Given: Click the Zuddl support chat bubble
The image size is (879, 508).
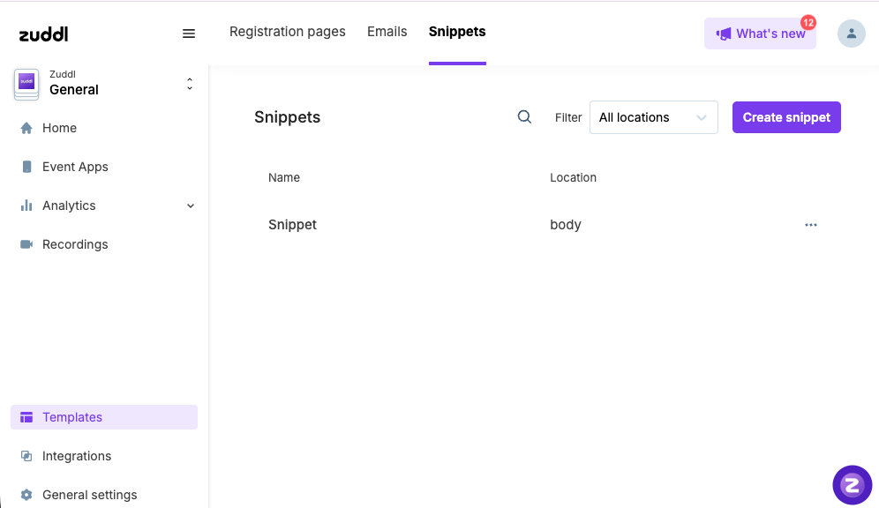Looking at the screenshot, I should [852, 484].
